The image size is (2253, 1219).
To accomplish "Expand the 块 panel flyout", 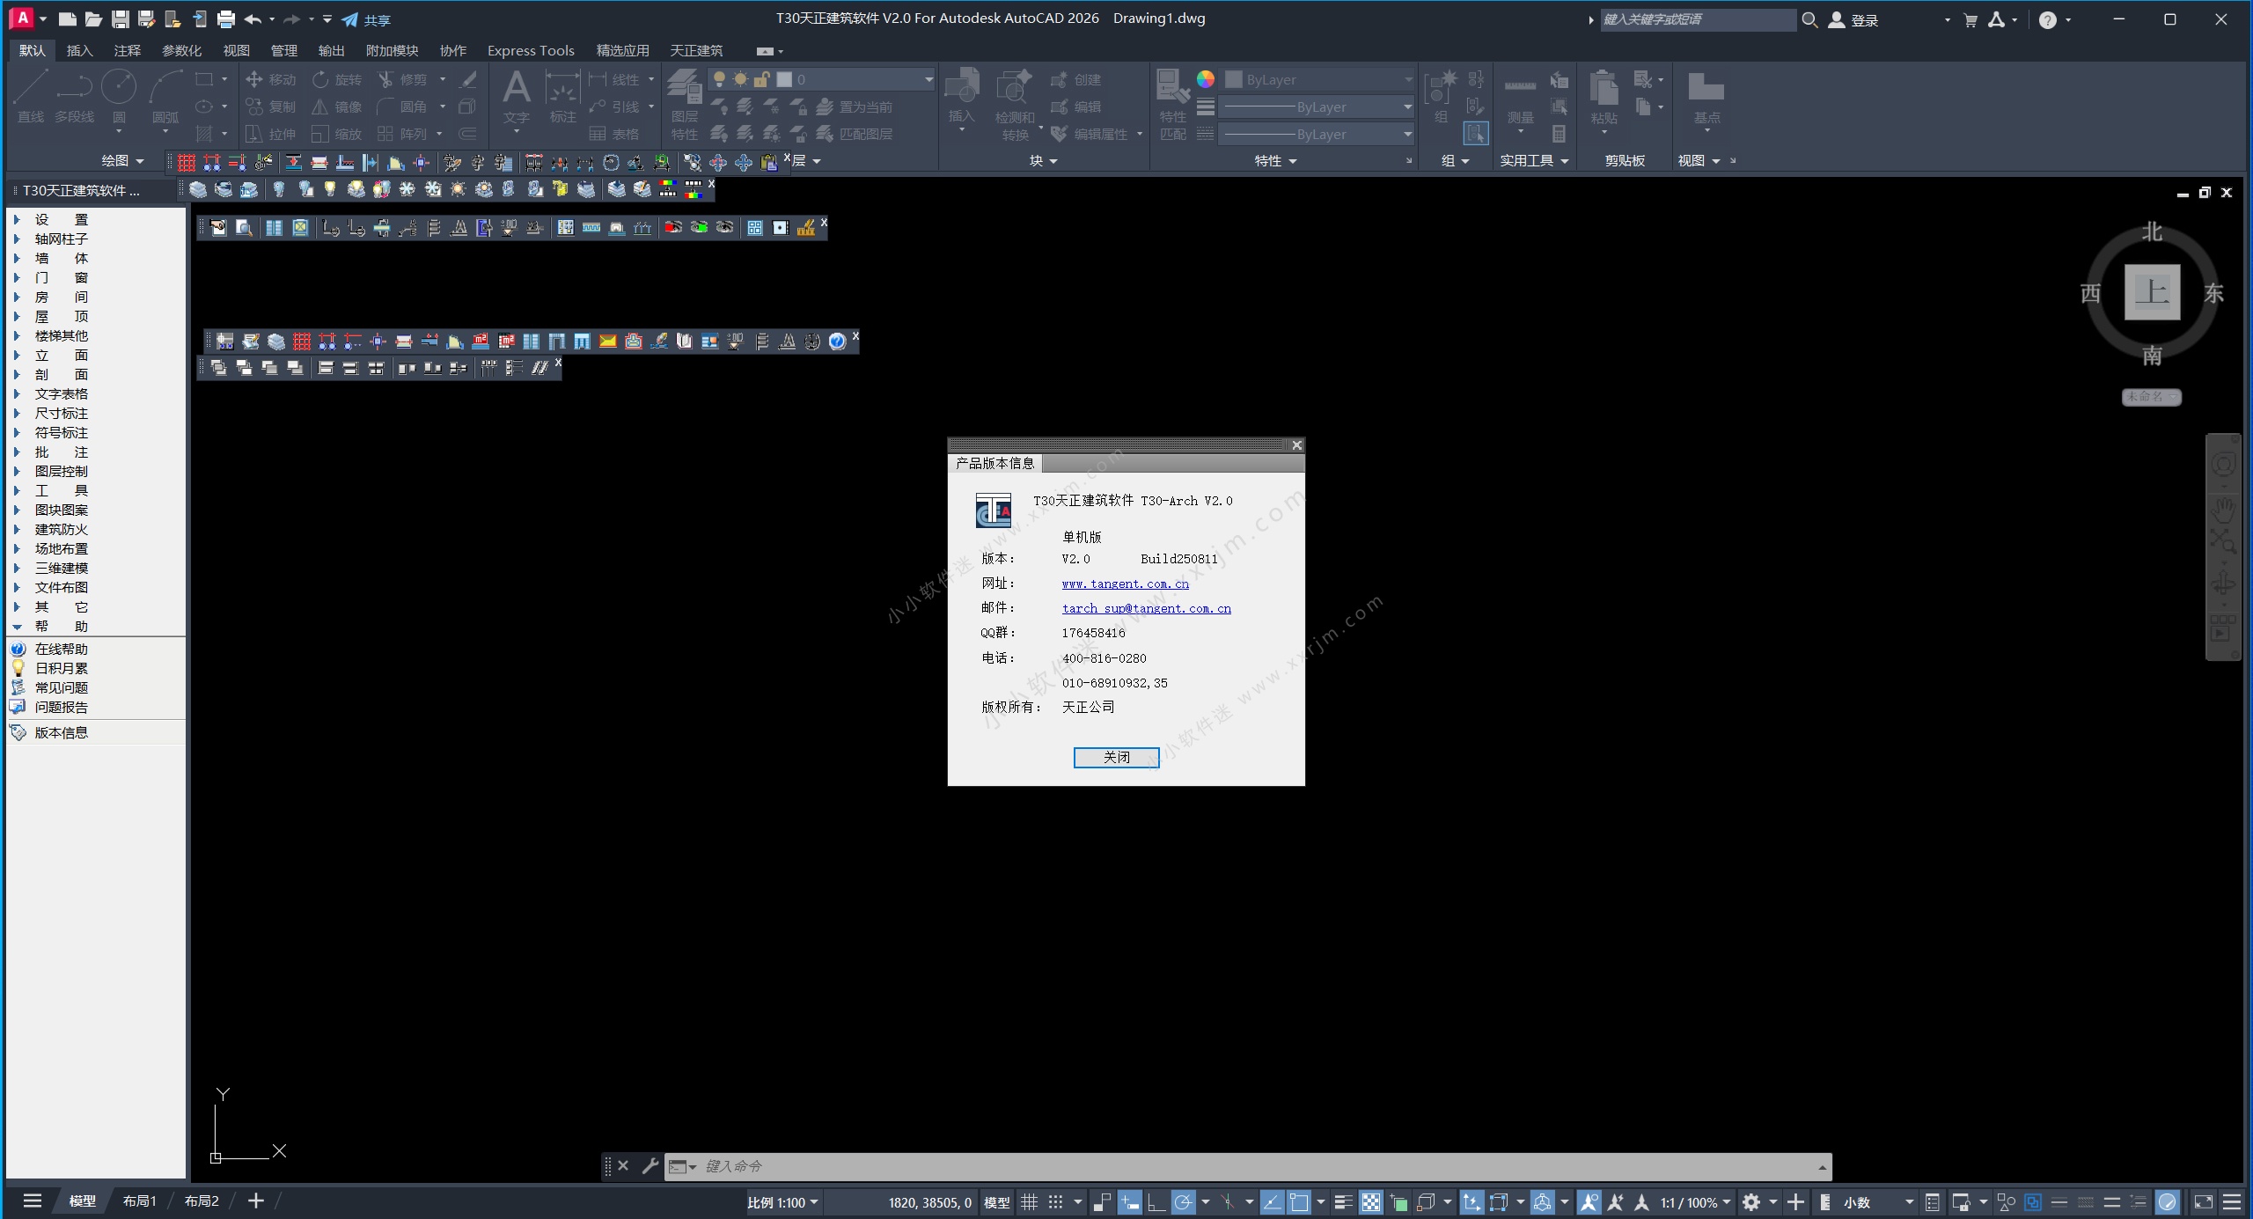I will tap(1044, 160).
